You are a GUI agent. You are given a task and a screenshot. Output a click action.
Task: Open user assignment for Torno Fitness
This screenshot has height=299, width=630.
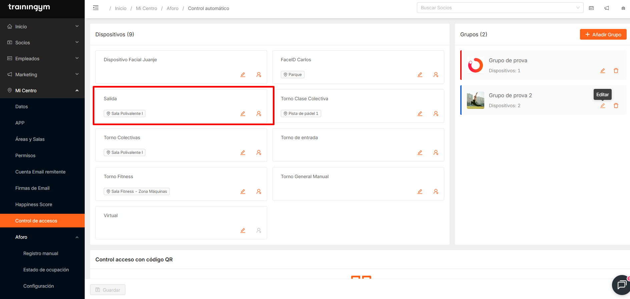click(258, 191)
